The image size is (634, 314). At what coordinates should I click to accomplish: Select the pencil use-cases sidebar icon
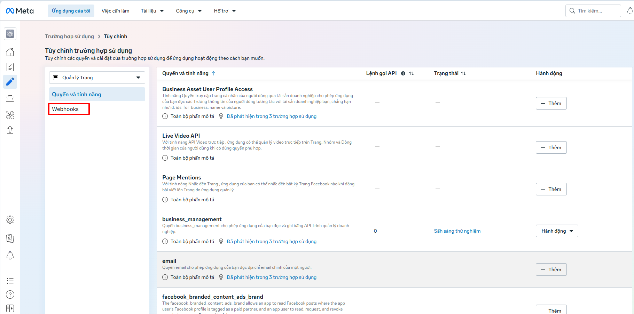point(10,82)
